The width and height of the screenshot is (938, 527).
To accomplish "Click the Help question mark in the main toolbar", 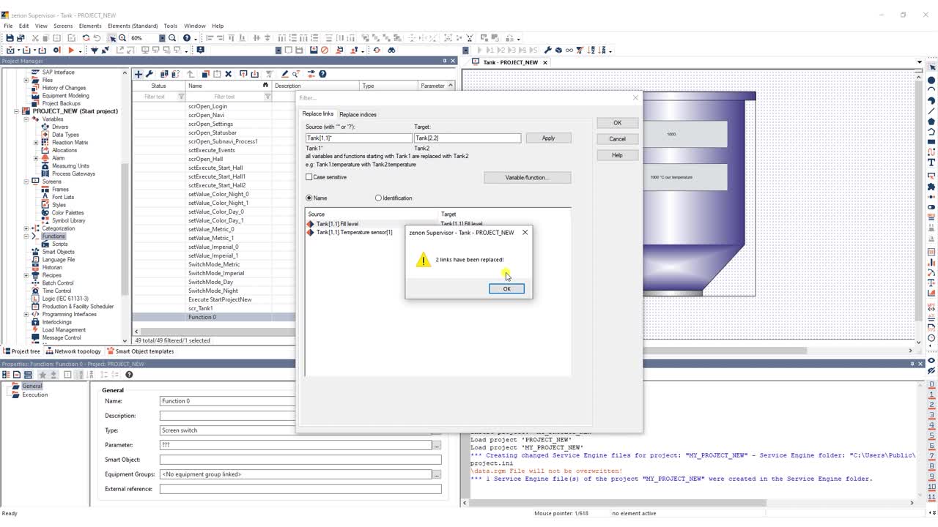I will (x=187, y=38).
